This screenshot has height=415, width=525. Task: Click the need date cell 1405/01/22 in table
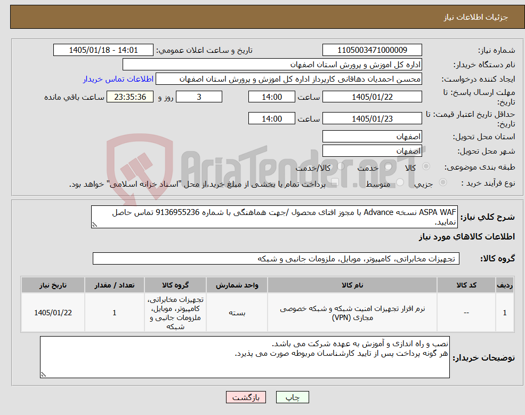53,313
